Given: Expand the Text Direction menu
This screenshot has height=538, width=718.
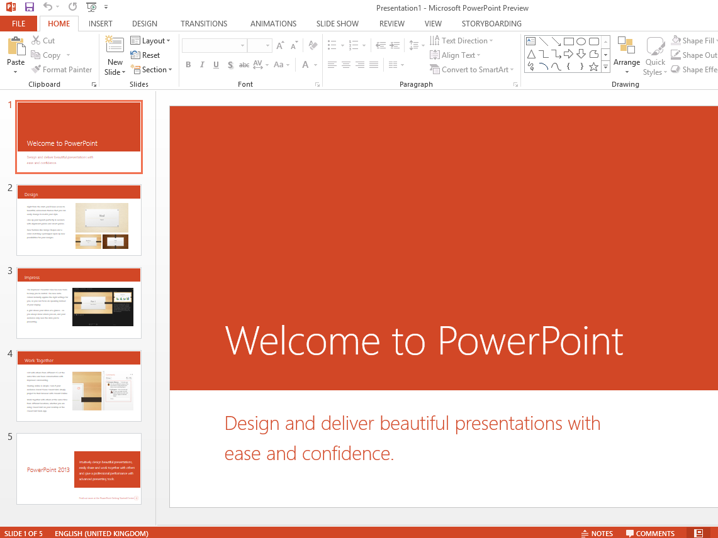Looking at the screenshot, I should [462, 41].
